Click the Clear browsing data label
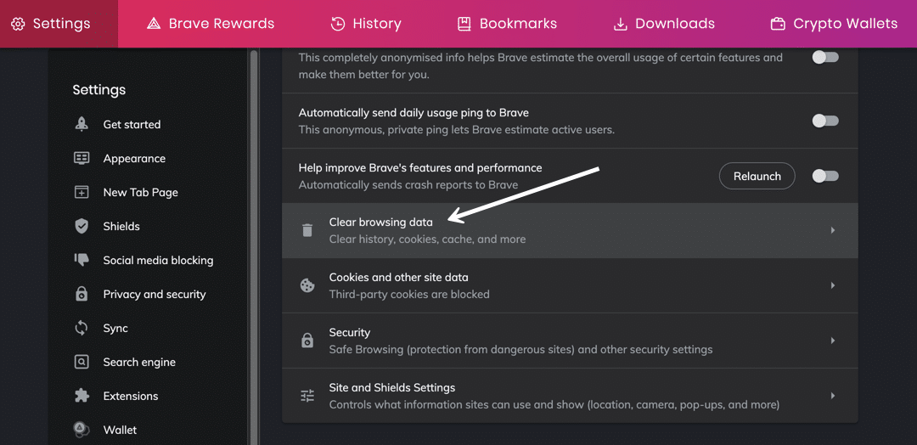The image size is (917, 445). (x=380, y=222)
